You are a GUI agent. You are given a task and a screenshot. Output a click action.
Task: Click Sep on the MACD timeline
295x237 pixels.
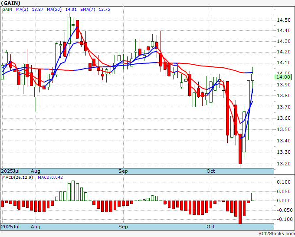[123, 227]
